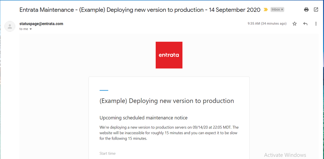This screenshot has height=159, width=324.
Task: Click paragraph beginning 'We're deploying a new version'
Action: (x=170, y=133)
